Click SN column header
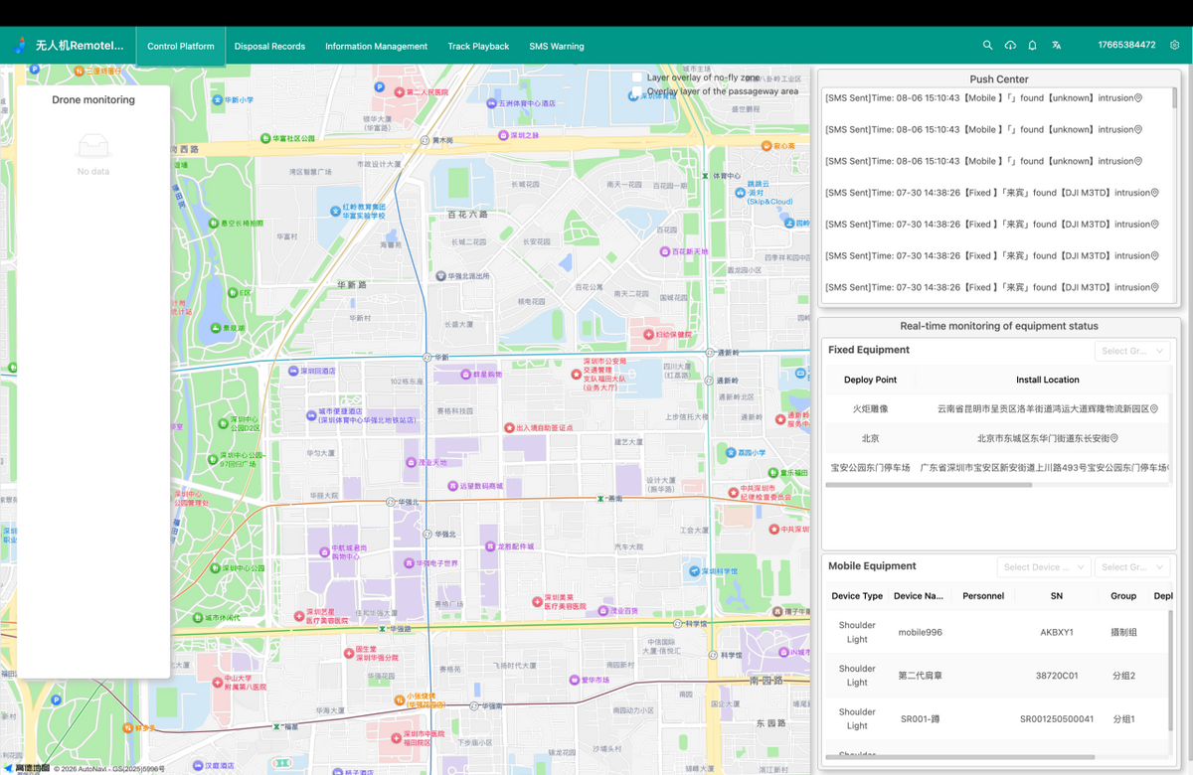 click(x=1056, y=596)
